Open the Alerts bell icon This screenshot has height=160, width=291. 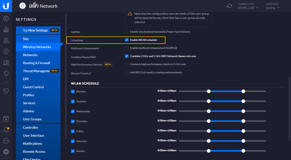tap(6, 130)
